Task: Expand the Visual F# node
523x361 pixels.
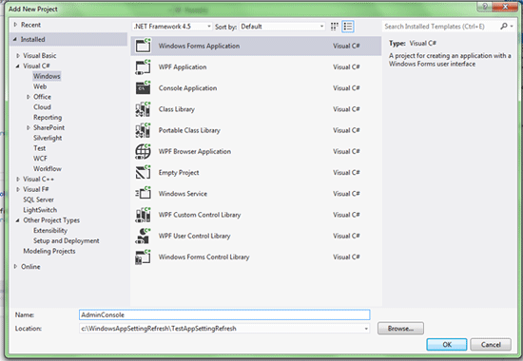Action: (x=18, y=189)
